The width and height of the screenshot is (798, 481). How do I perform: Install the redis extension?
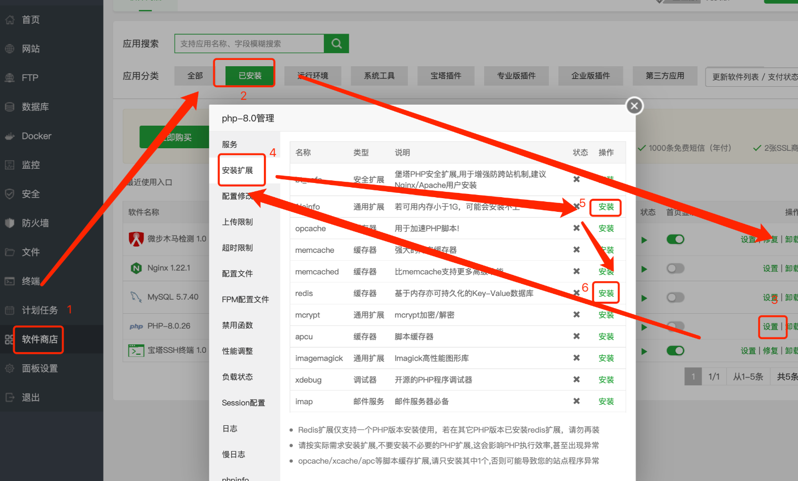[606, 293]
